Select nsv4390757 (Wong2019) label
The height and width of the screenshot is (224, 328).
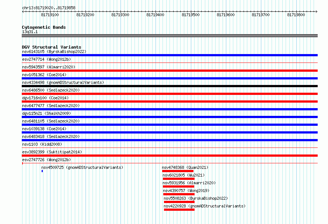pyautogui.click(x=186, y=191)
